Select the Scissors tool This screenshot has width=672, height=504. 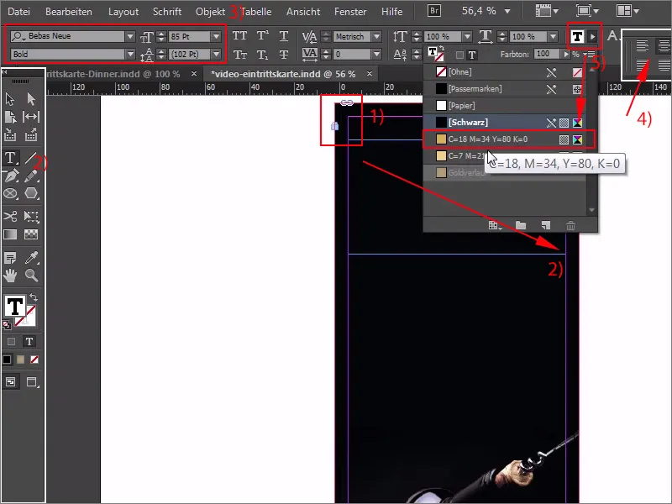pos(10,216)
